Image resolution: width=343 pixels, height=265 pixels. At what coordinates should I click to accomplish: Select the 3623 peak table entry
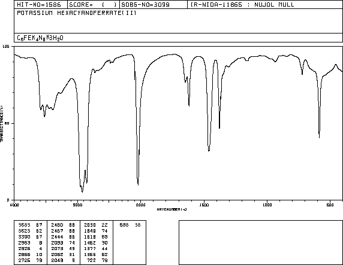point(31,231)
